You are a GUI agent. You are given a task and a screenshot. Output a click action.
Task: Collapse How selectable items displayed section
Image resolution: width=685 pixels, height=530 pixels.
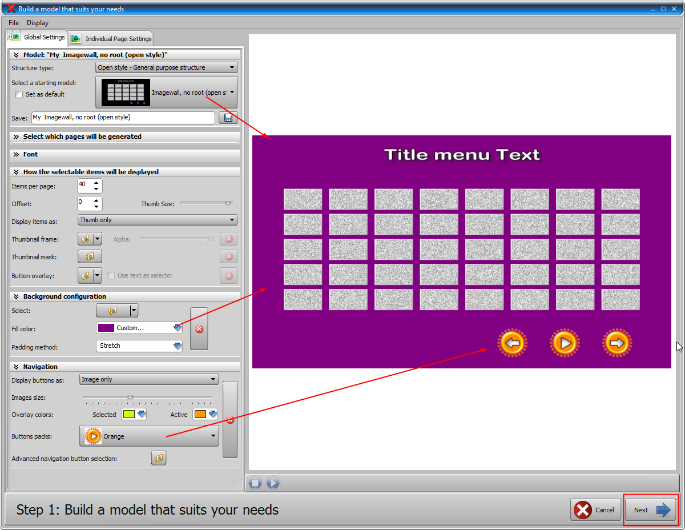click(x=125, y=172)
